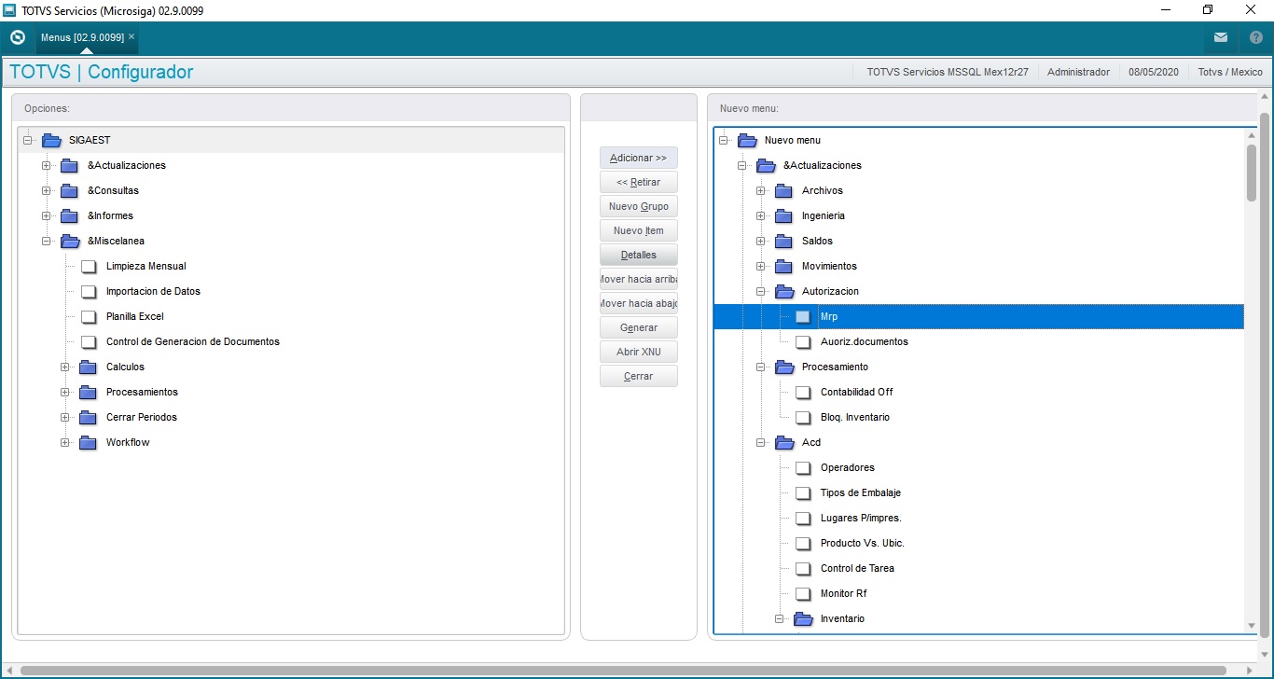Screen dimensions: 1274x679
Task: Click the item icon beside Tipos de Embalaje
Action: pos(803,492)
